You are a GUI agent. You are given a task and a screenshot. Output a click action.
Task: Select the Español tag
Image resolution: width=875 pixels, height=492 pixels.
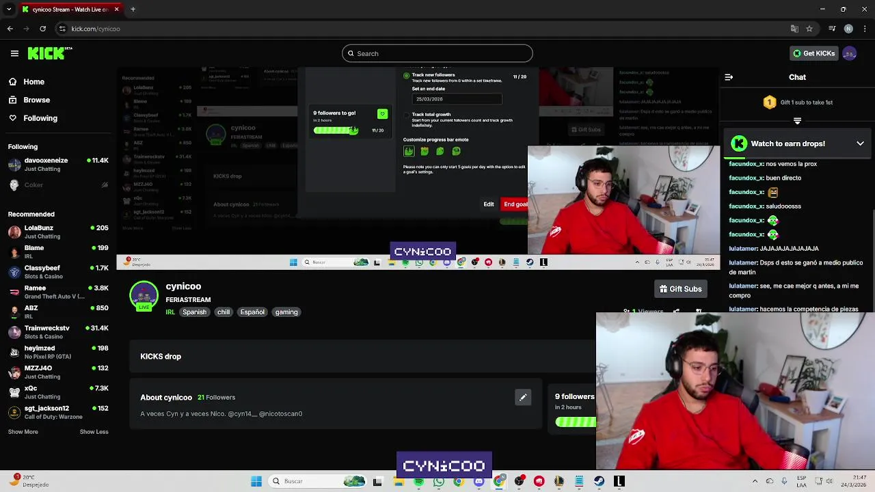(252, 312)
